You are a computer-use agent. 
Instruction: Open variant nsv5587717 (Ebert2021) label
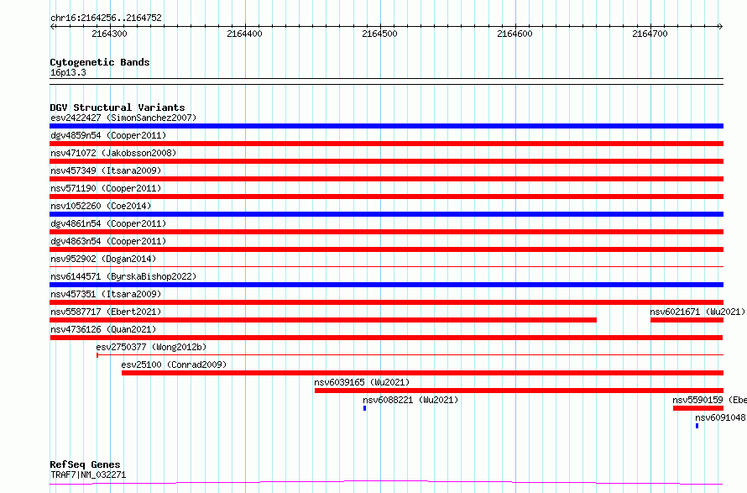(106, 312)
